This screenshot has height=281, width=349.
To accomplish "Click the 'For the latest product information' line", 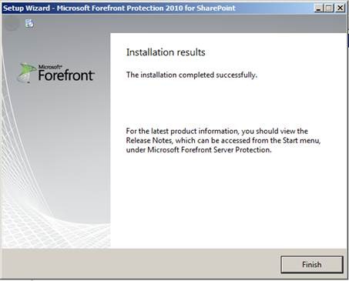I will 216,131.
